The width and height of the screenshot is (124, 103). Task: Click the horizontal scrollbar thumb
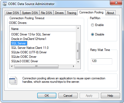[36, 66]
